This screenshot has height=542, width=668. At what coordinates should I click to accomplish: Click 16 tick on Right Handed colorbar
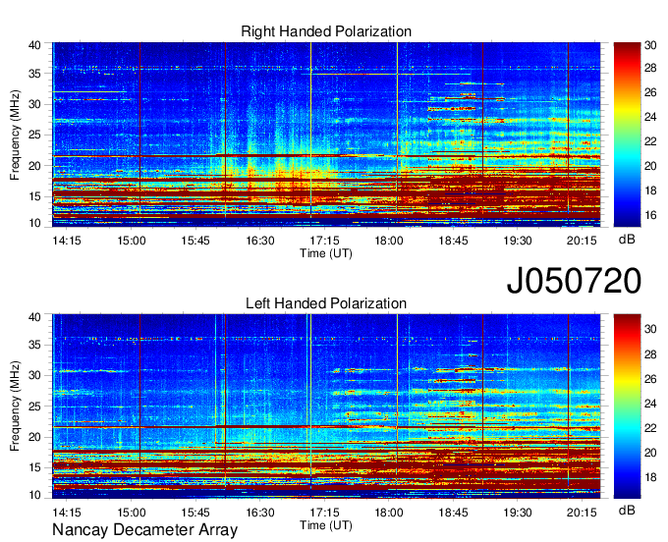click(650, 215)
